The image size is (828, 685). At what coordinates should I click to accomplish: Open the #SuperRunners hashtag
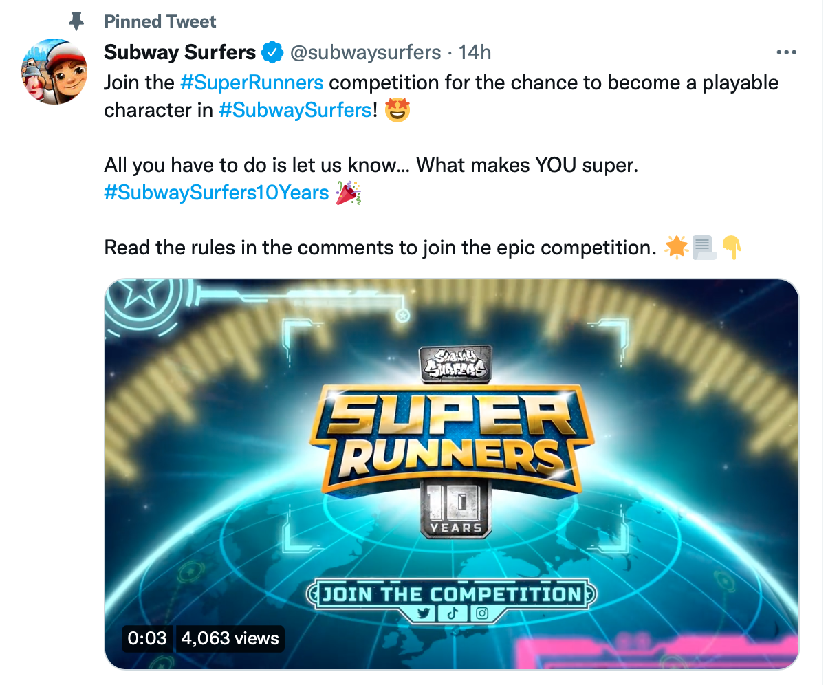[x=252, y=83]
